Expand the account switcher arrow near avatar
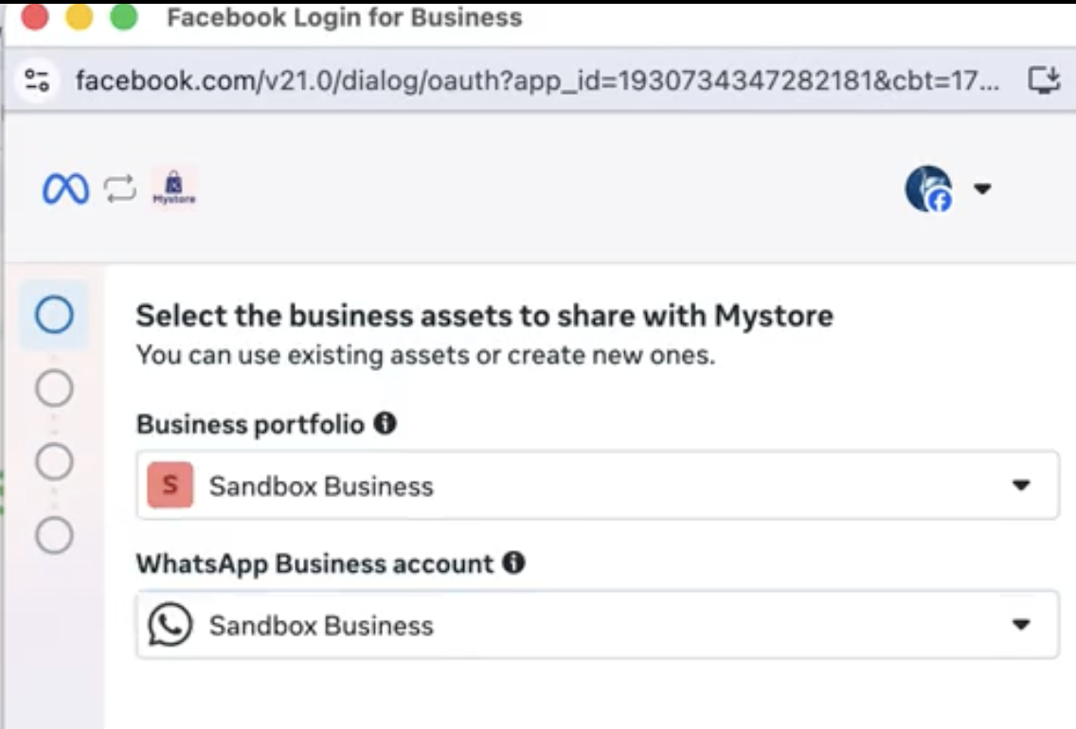 point(982,188)
